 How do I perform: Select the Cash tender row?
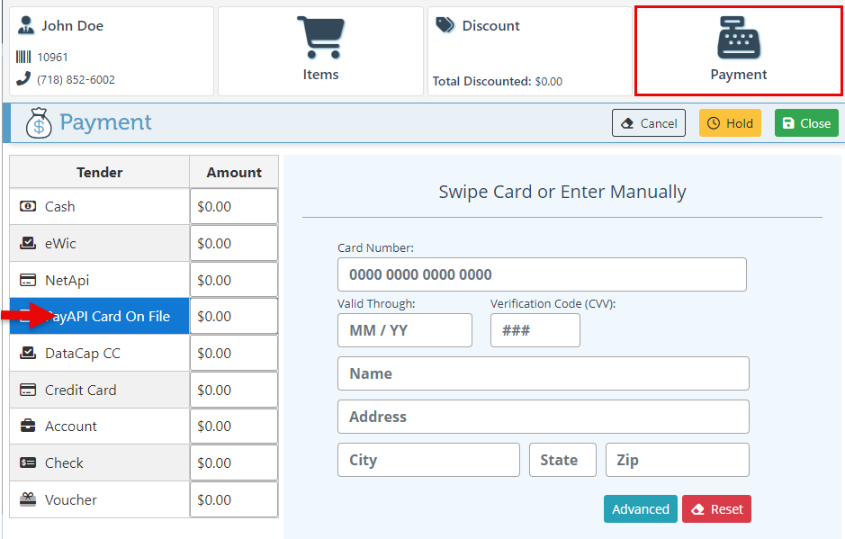point(99,207)
